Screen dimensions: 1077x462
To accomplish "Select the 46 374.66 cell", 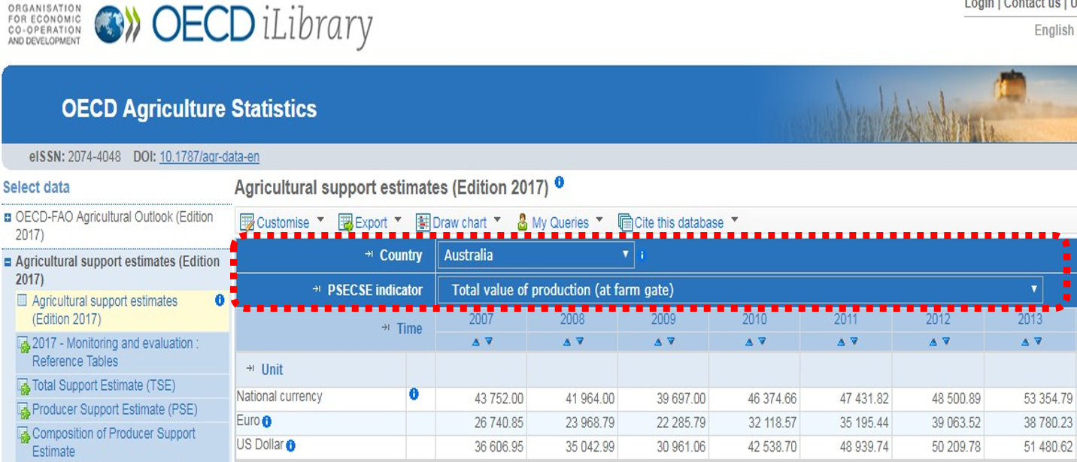I will pyautogui.click(x=754, y=398).
